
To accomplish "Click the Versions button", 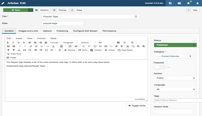I will click(42, 10).
